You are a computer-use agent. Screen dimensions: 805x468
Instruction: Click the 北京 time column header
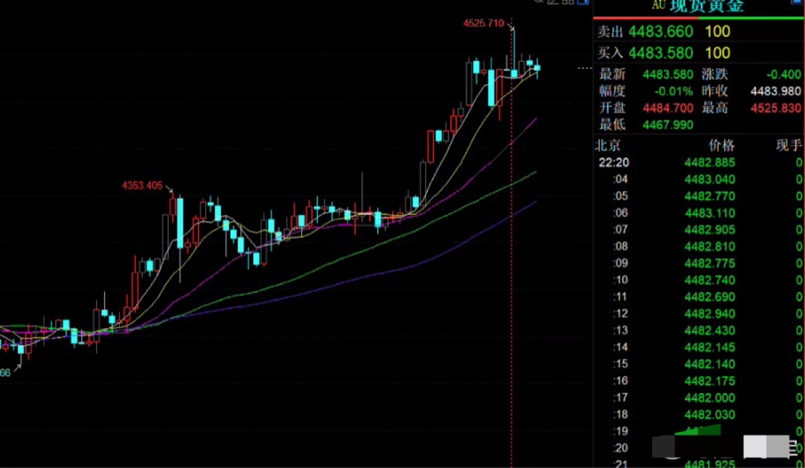(607, 145)
